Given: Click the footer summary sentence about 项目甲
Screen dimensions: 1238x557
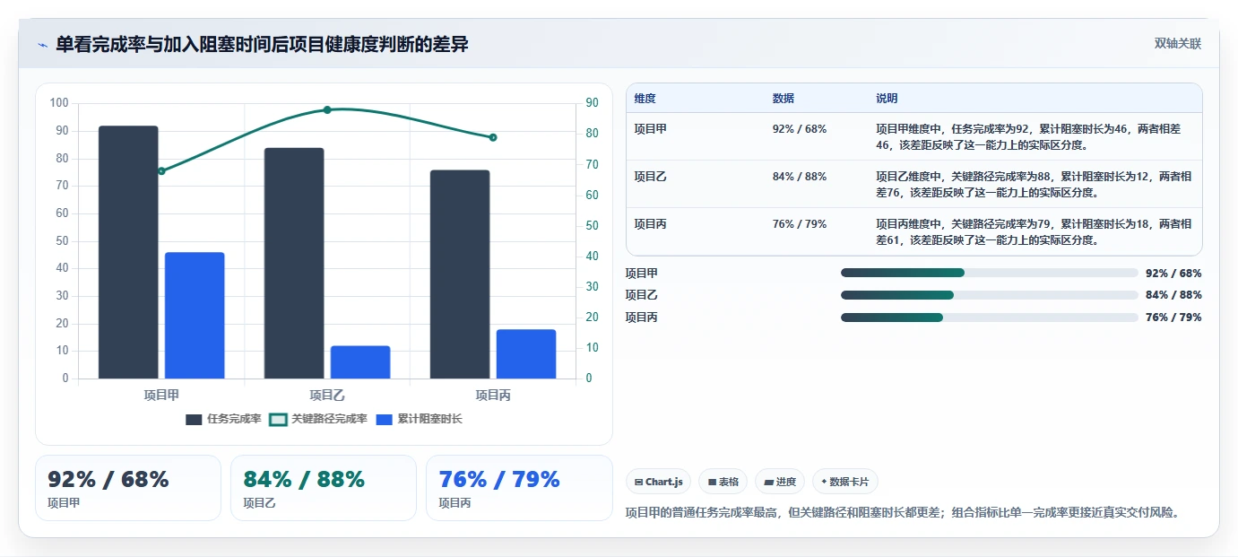Looking at the screenshot, I should pos(903,513).
